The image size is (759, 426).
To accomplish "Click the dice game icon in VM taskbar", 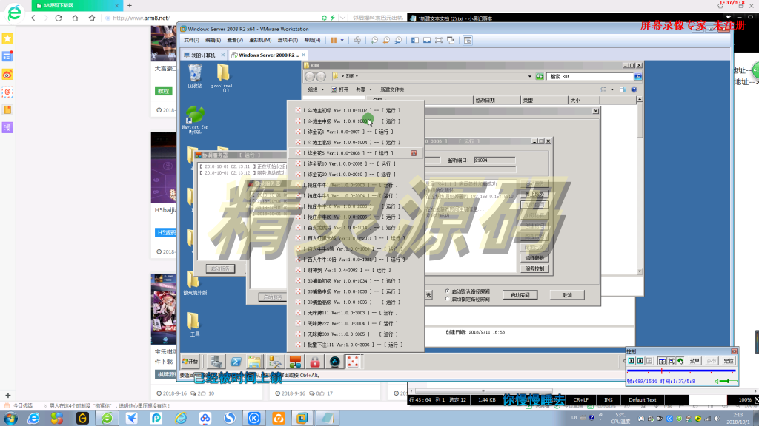I will 353,362.
